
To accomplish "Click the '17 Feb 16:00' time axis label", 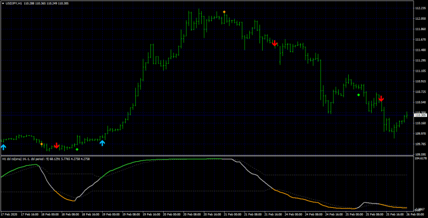I will 29,214.
